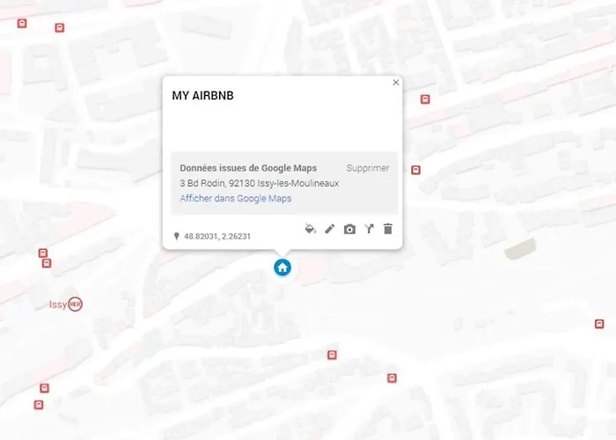Get directions using the route arrow icon
616x440 pixels.
[369, 229]
